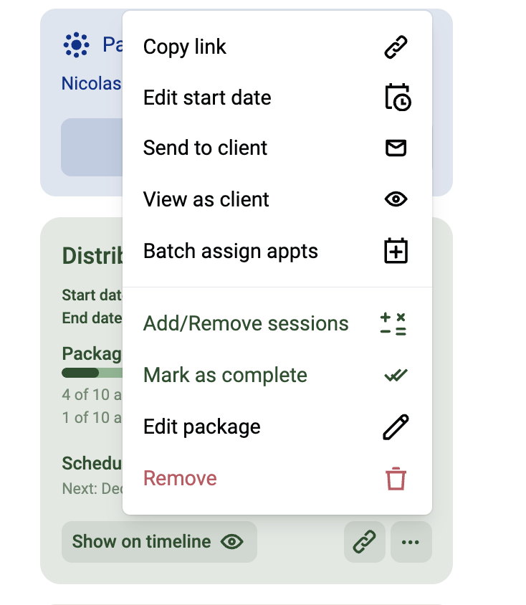
Task: Select Add/Remove sessions menu entry
Action: pyautogui.click(x=277, y=323)
